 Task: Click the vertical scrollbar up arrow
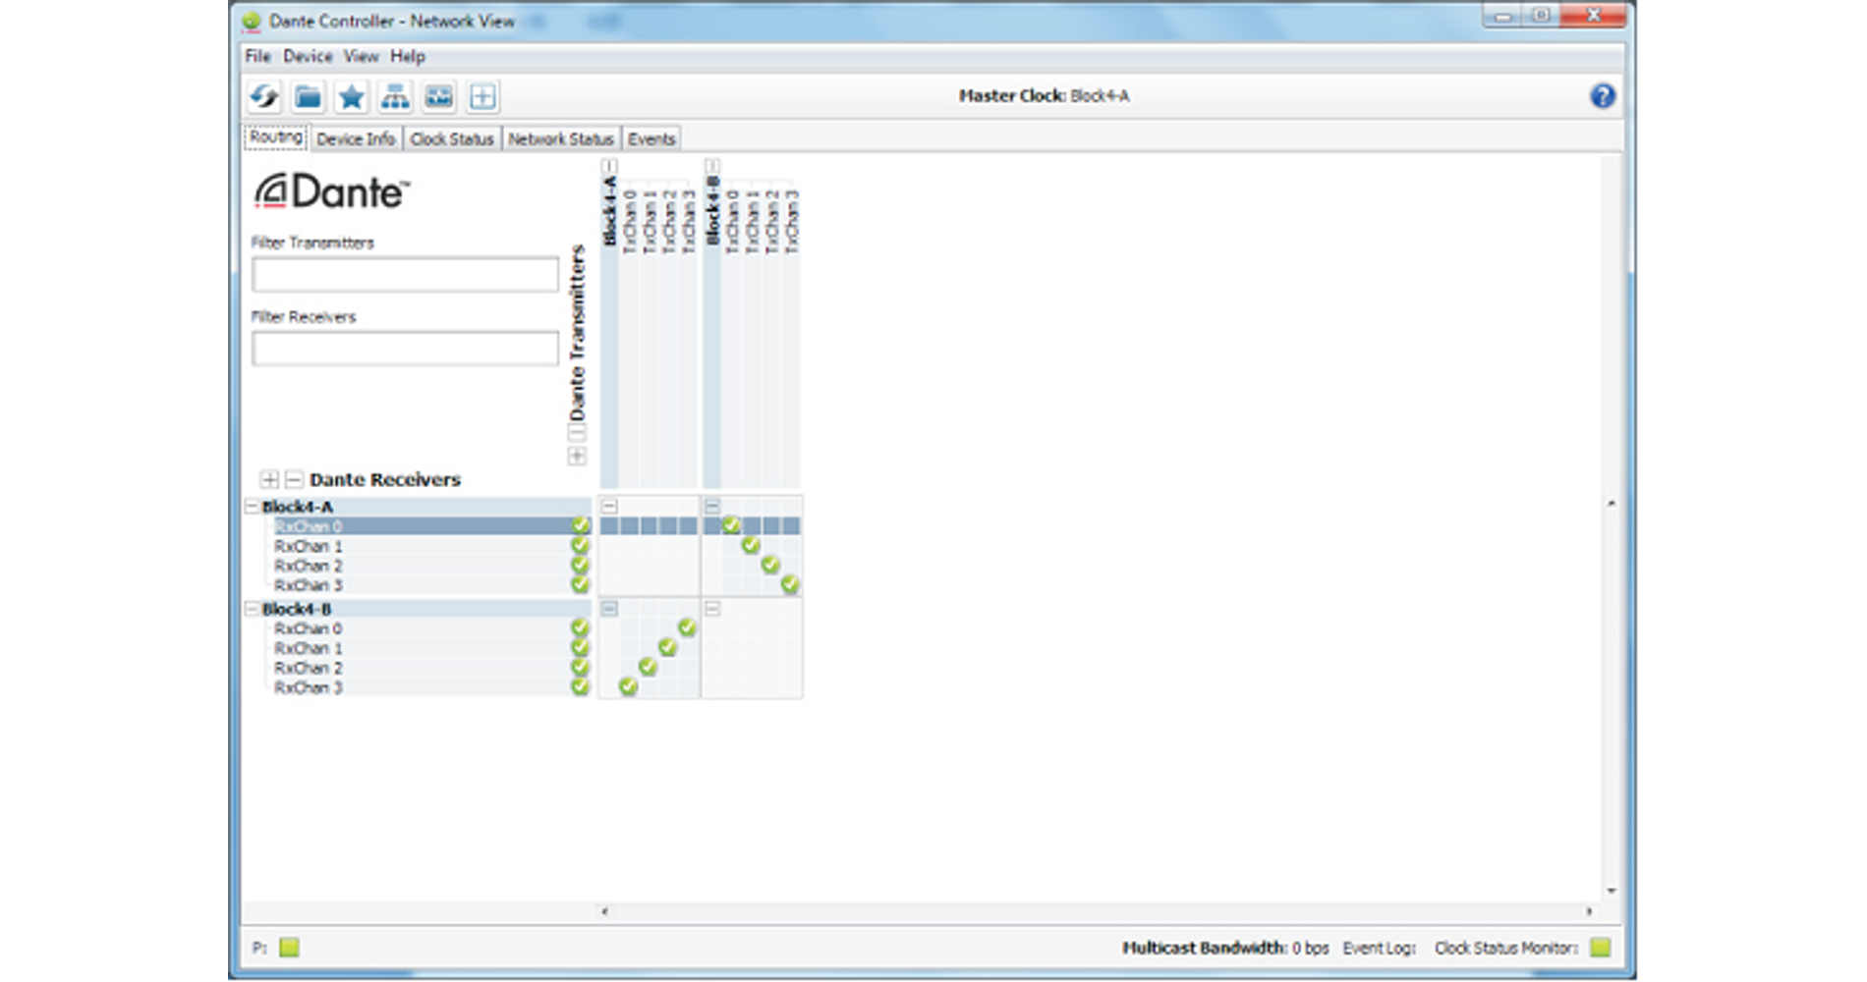[1612, 504]
